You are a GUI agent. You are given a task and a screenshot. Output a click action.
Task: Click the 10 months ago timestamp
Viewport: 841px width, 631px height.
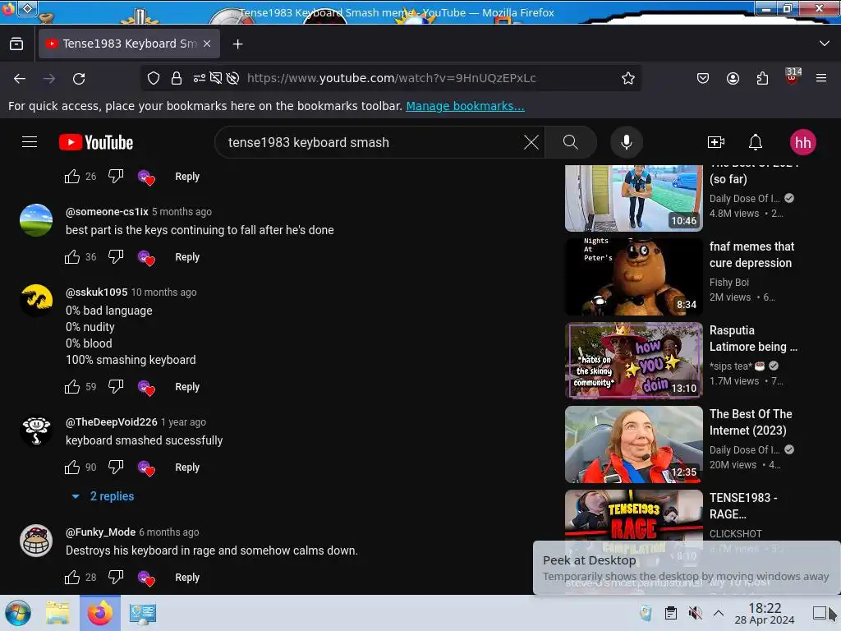coord(163,292)
